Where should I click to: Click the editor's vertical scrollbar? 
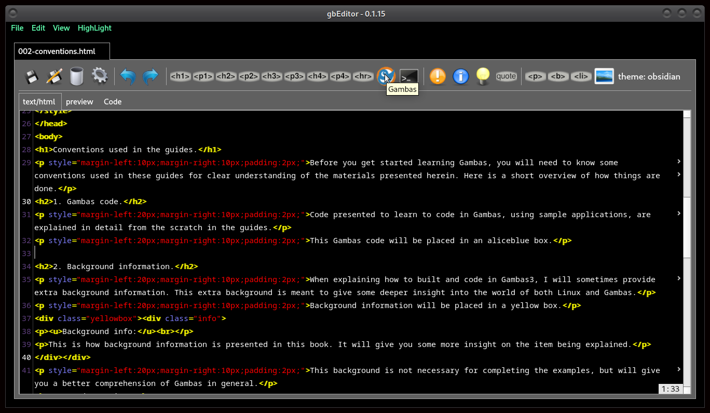[687, 227]
